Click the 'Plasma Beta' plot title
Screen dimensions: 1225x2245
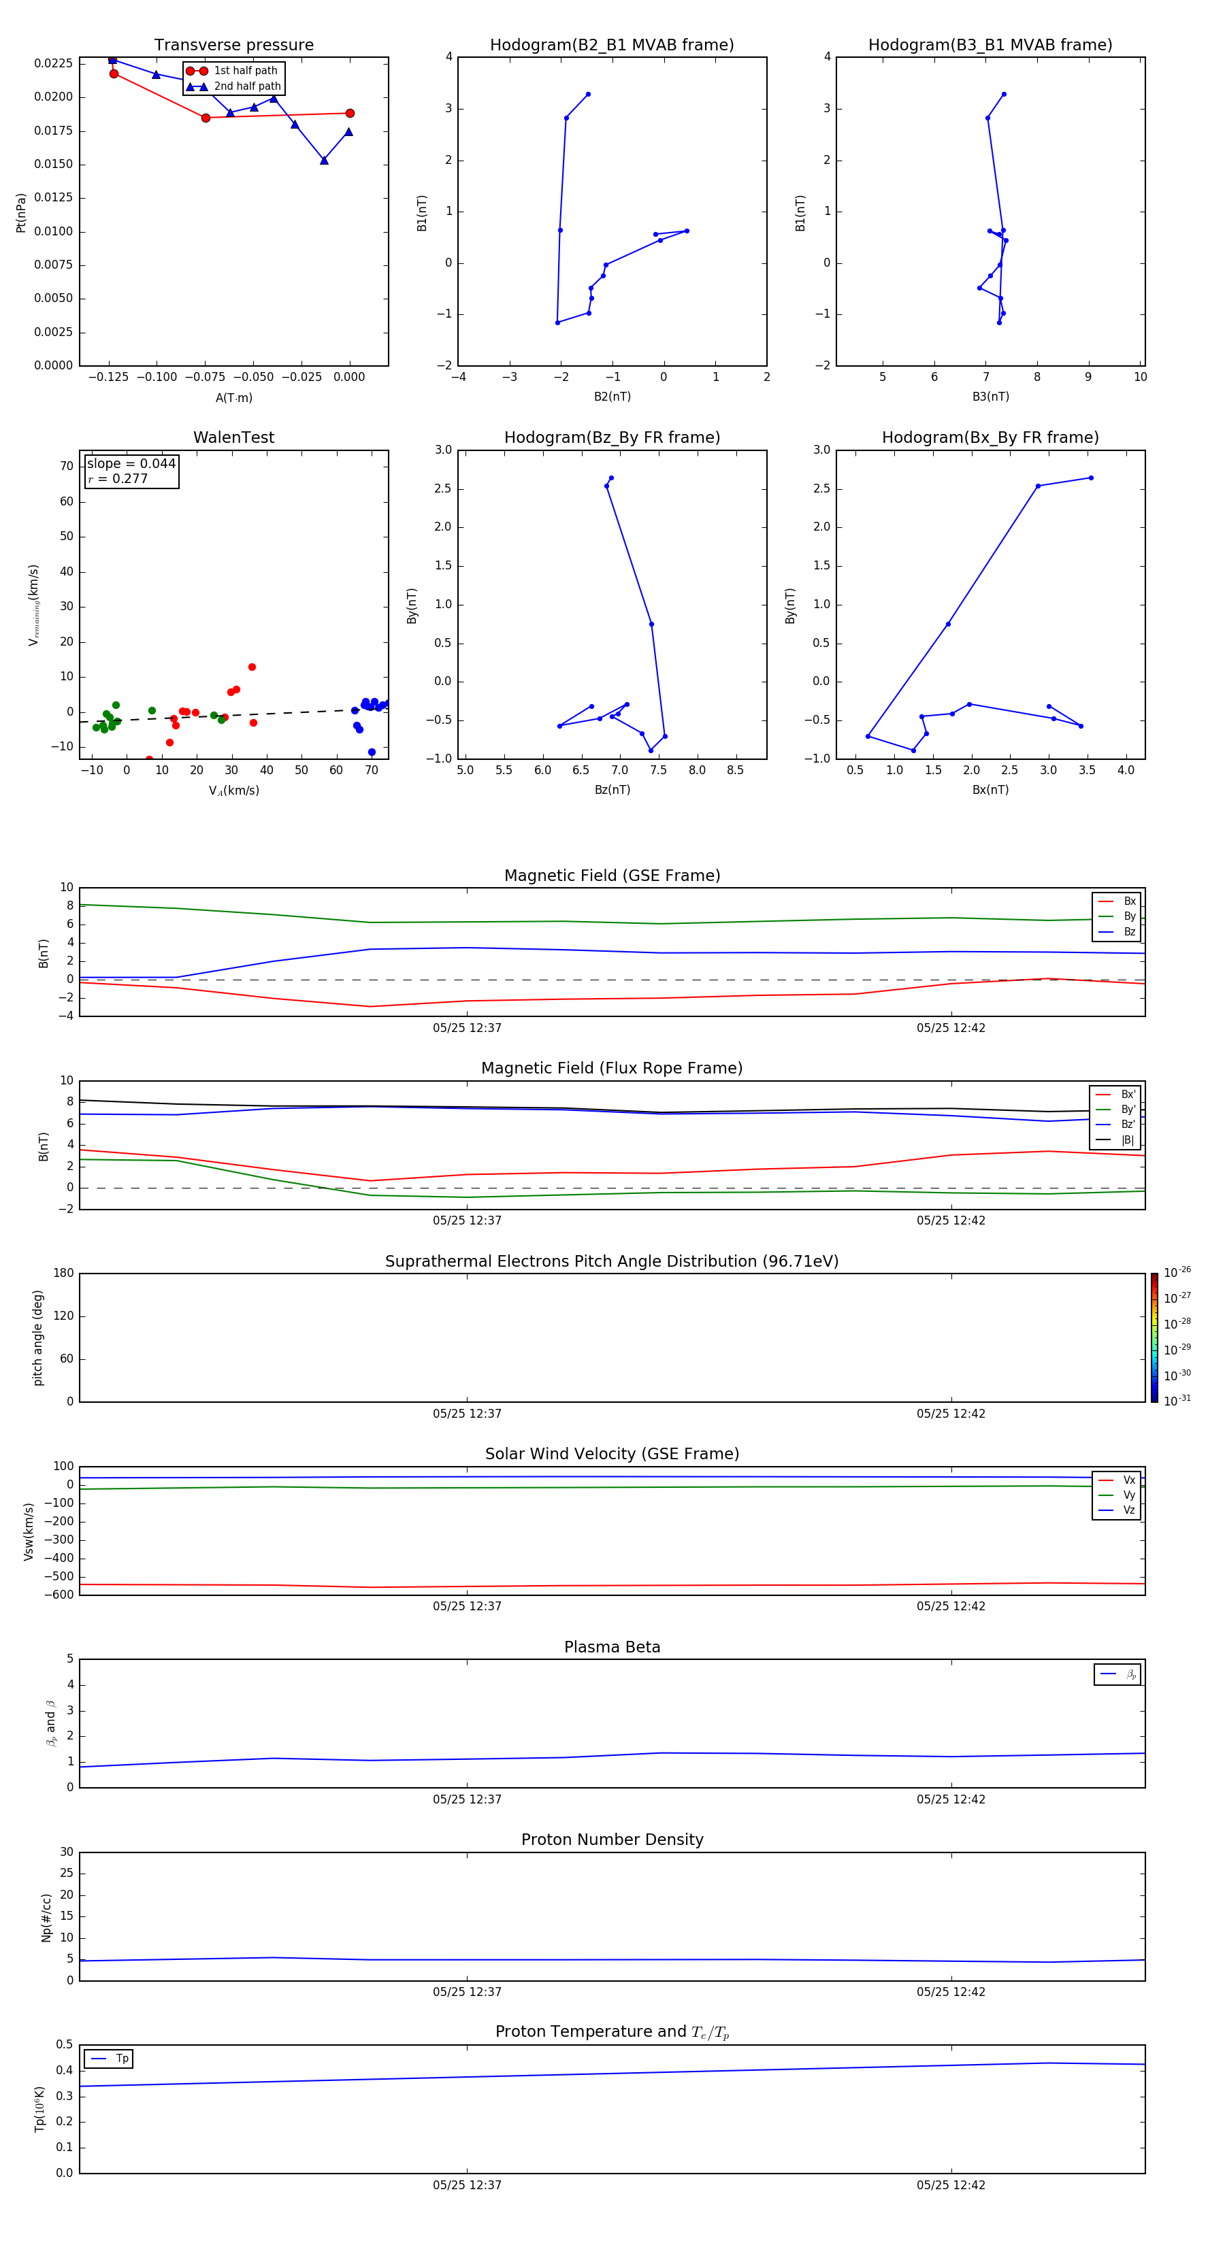(x=612, y=1647)
